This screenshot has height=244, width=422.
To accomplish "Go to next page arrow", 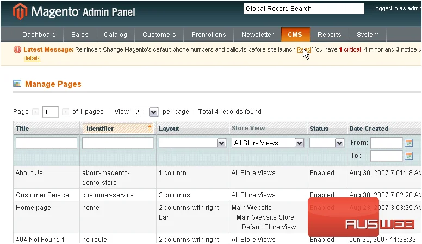I will point(65,112).
